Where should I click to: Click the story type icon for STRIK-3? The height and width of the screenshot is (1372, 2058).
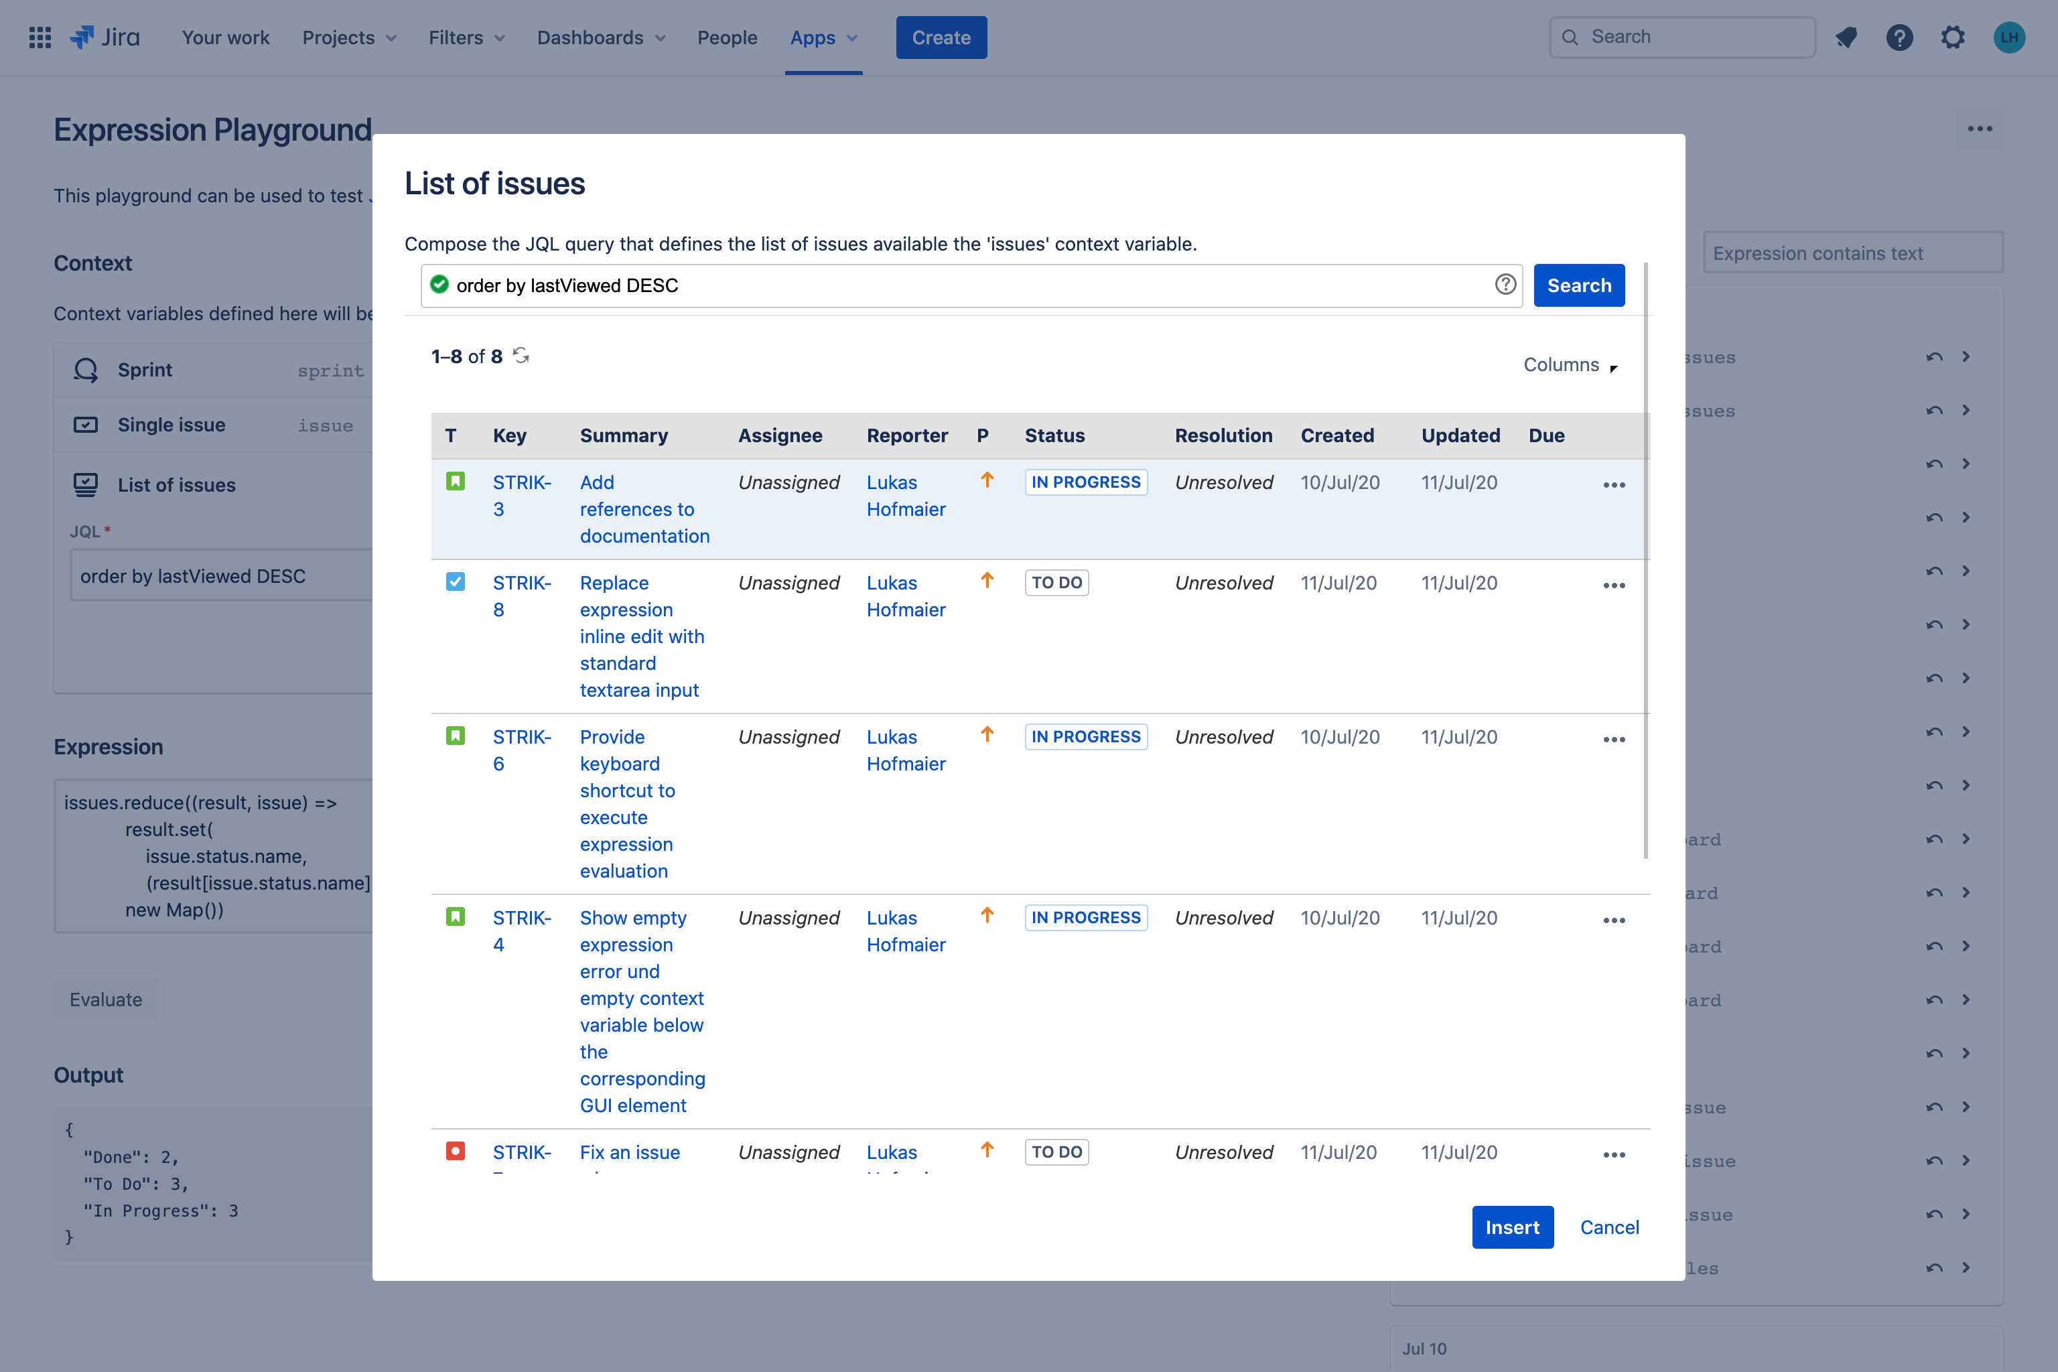point(455,481)
